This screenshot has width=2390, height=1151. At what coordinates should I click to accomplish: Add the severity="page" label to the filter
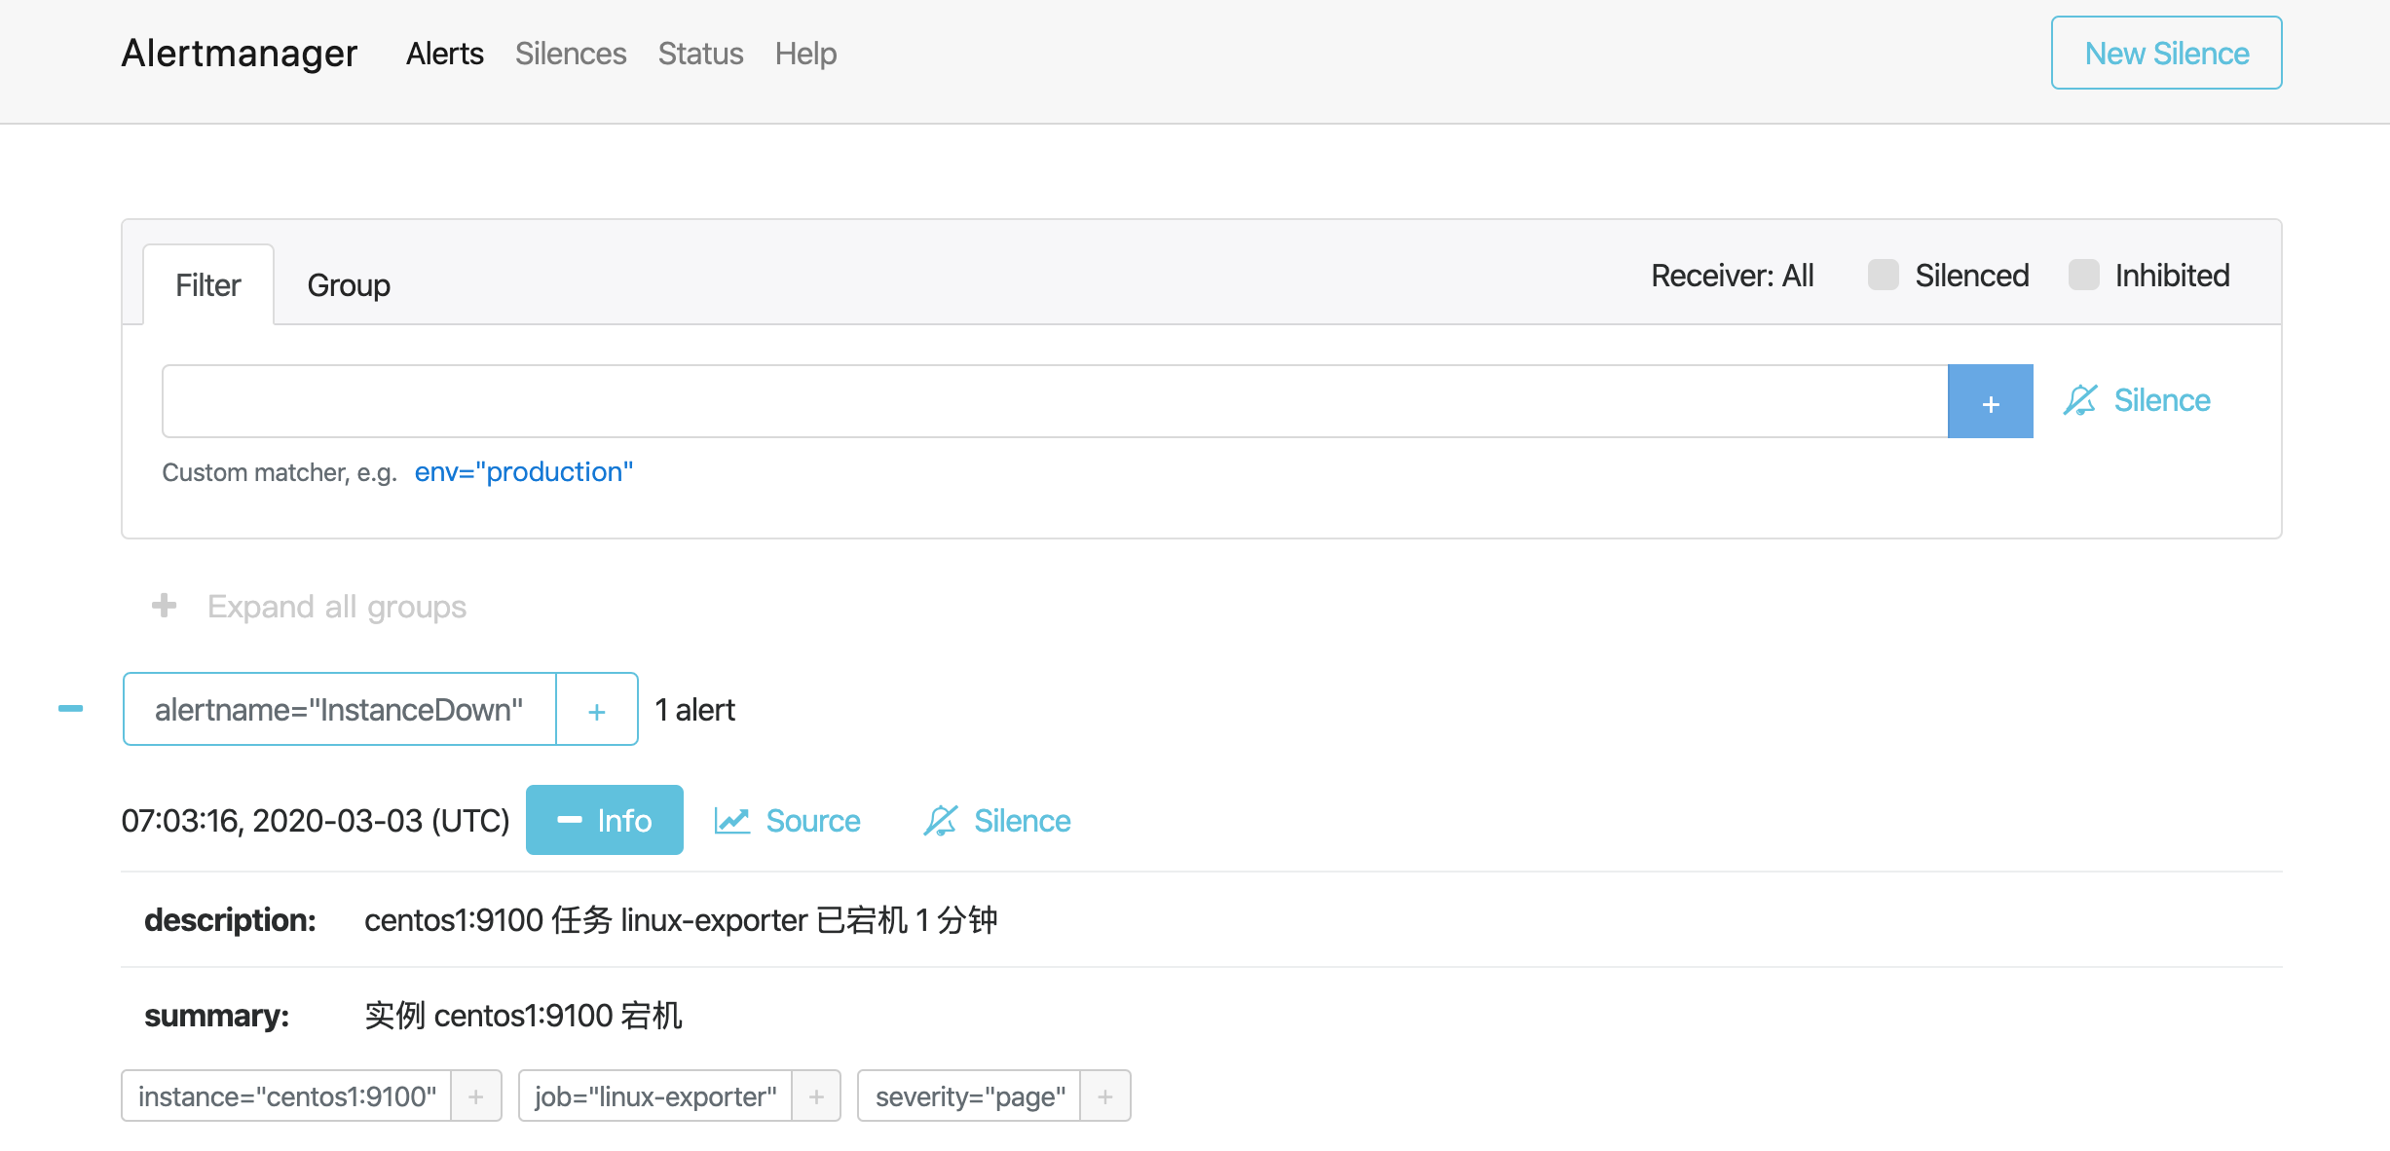(x=1105, y=1096)
